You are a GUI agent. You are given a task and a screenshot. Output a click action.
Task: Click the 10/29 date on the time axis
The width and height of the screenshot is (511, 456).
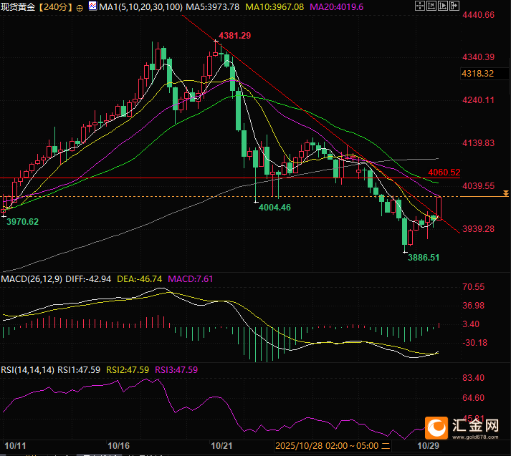429,445
